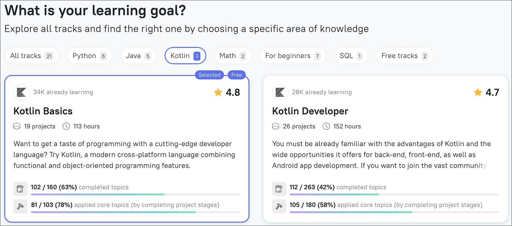Click the Kotlin logo on Kotlin Developer card
Screen dimensions: 512x226
(280, 92)
